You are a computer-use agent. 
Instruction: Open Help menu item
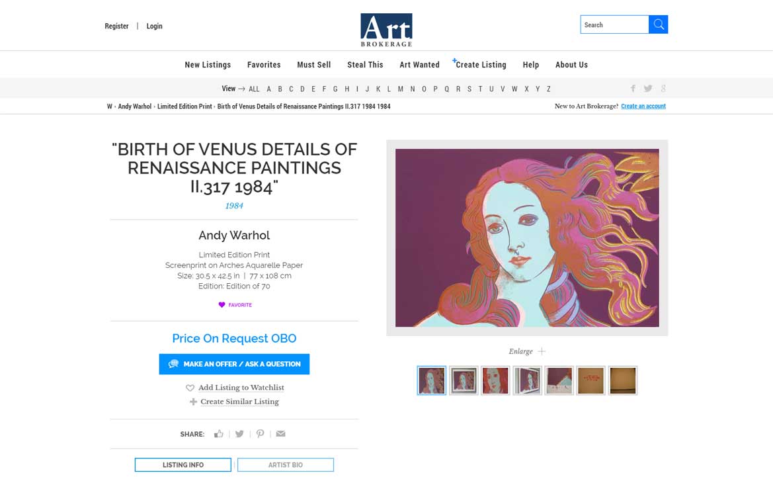pos(531,65)
